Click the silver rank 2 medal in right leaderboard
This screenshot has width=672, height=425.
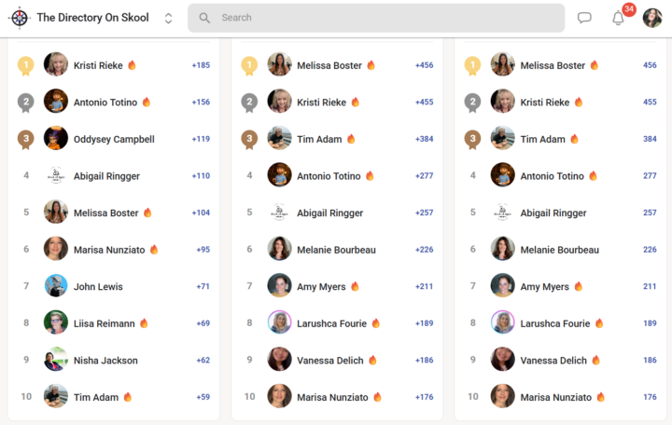tap(472, 103)
